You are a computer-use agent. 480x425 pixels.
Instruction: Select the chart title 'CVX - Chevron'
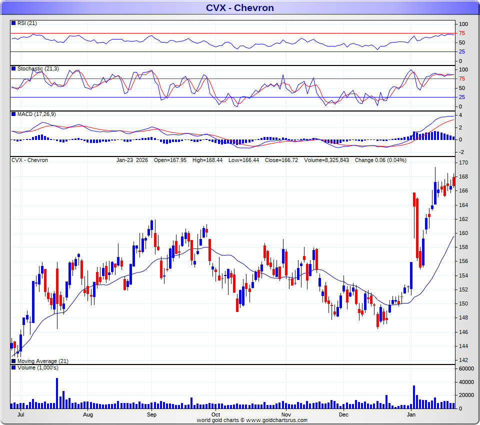[240, 7]
